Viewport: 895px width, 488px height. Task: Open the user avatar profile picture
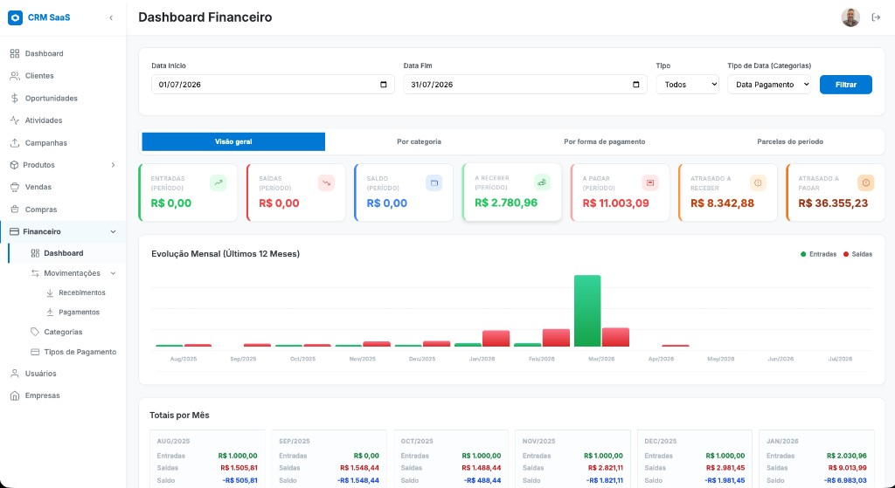click(x=850, y=17)
